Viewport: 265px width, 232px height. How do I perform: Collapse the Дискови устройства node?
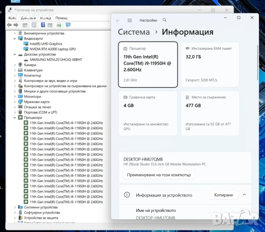click(x=15, y=55)
